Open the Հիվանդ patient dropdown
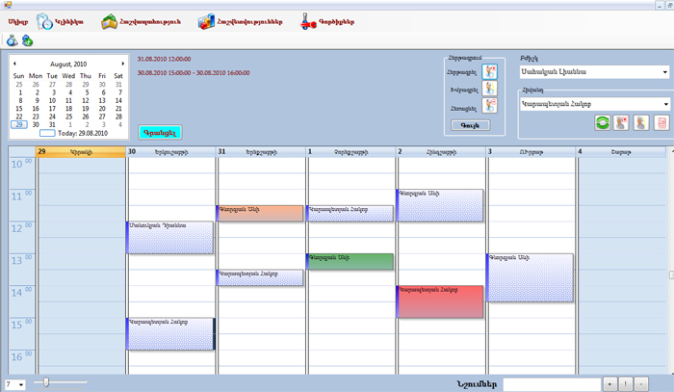674x392 pixels. point(665,104)
